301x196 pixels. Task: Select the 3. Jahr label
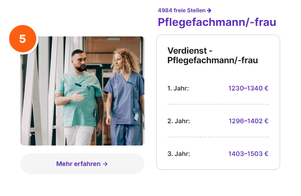point(179,154)
